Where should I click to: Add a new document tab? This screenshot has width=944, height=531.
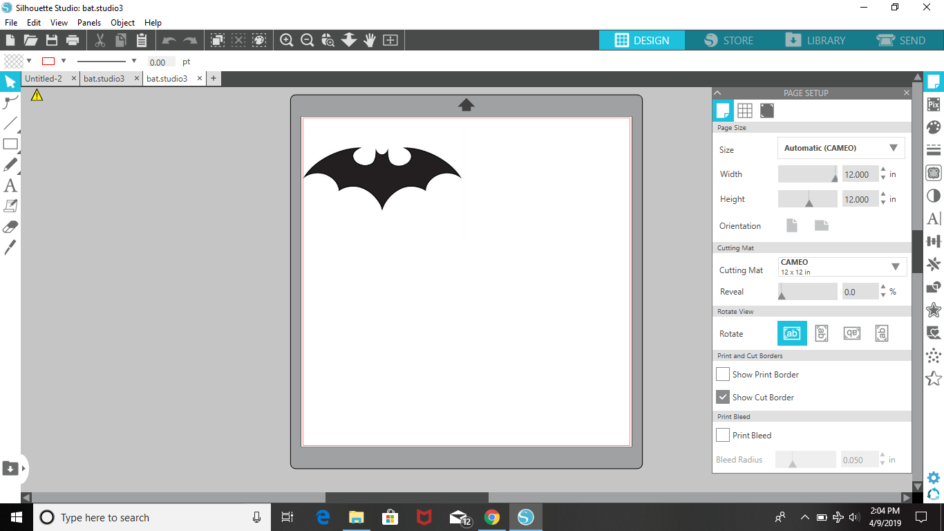coord(214,79)
